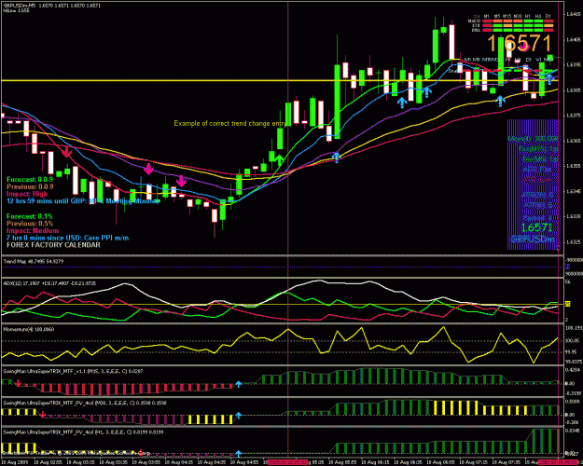Click the 1.6365 price scale label
This screenshot has height=466, width=583.
[573, 141]
